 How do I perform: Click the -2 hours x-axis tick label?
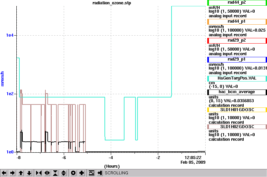[x=158, y=158]
